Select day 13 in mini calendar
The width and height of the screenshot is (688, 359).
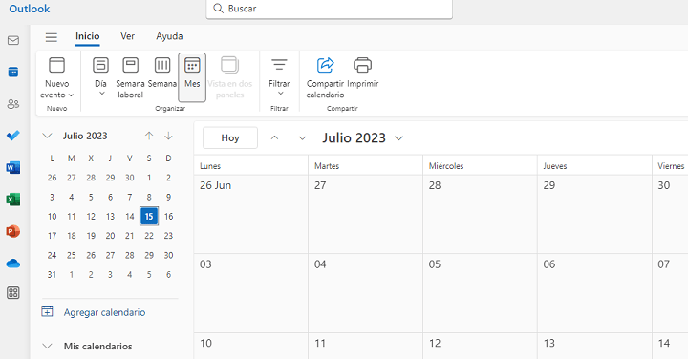110,217
